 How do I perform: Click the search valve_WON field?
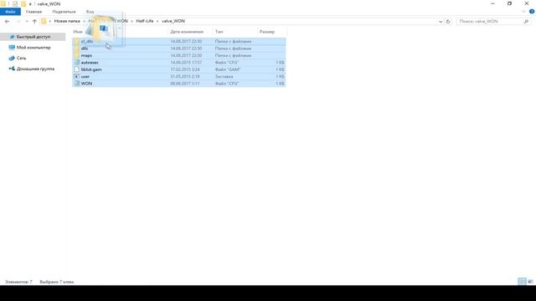coord(489,21)
